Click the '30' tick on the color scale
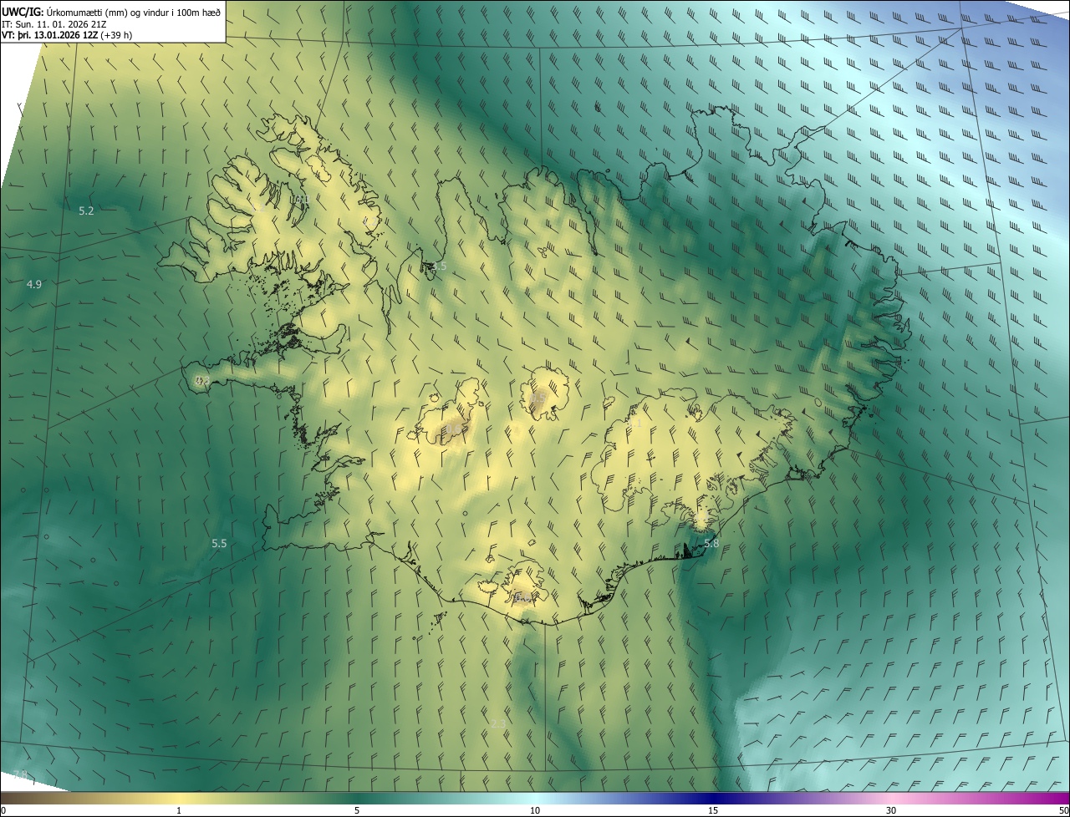The height and width of the screenshot is (817, 1070). point(891,811)
